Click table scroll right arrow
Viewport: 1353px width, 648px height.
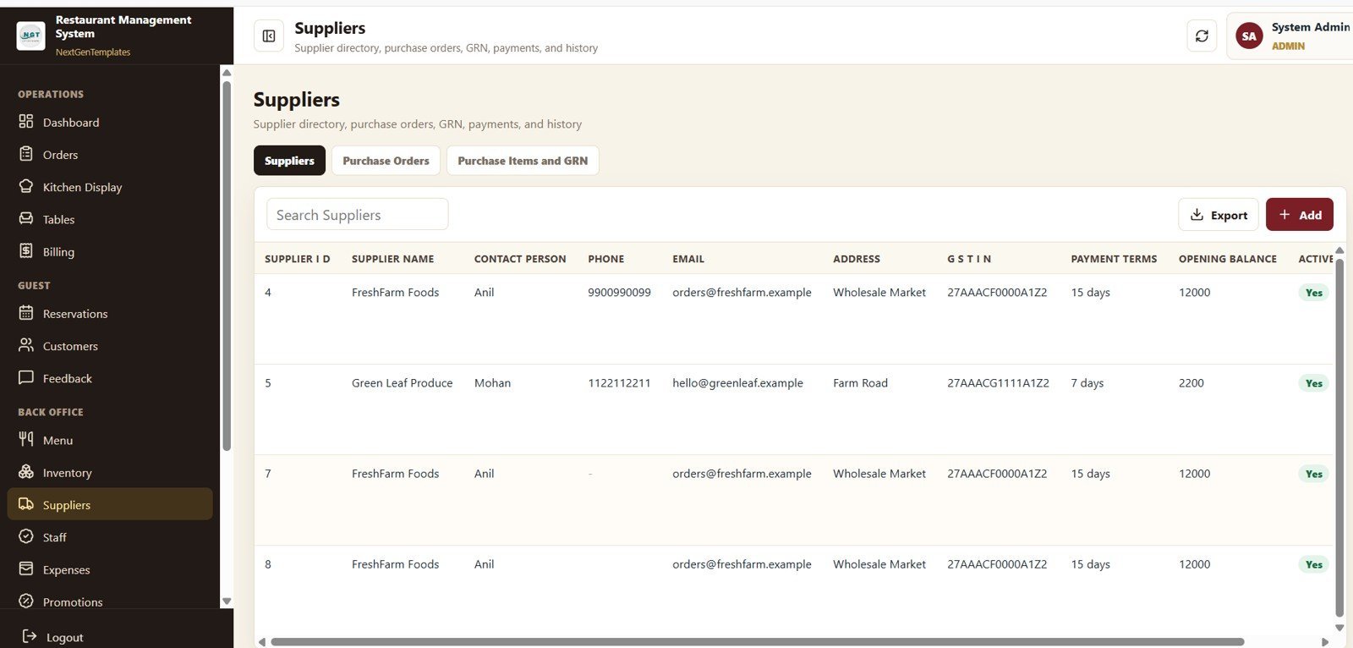click(x=1325, y=642)
